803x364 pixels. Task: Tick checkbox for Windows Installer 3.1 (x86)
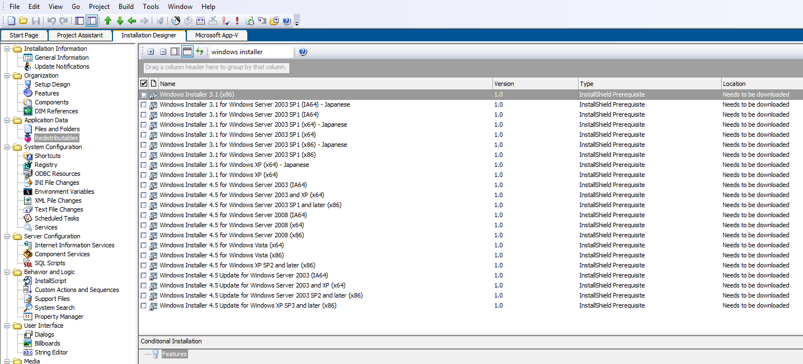tap(144, 95)
